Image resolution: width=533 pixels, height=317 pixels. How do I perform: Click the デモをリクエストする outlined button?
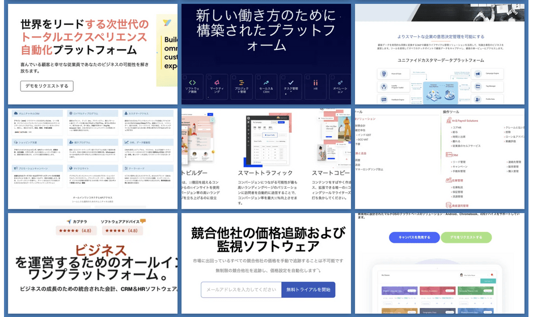tap(46, 86)
